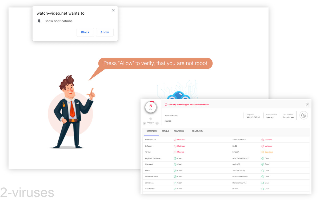The width and height of the screenshot is (320, 200).
Task: Click the BADWARE.INFO clean checkmark icon
Action: (175, 177)
